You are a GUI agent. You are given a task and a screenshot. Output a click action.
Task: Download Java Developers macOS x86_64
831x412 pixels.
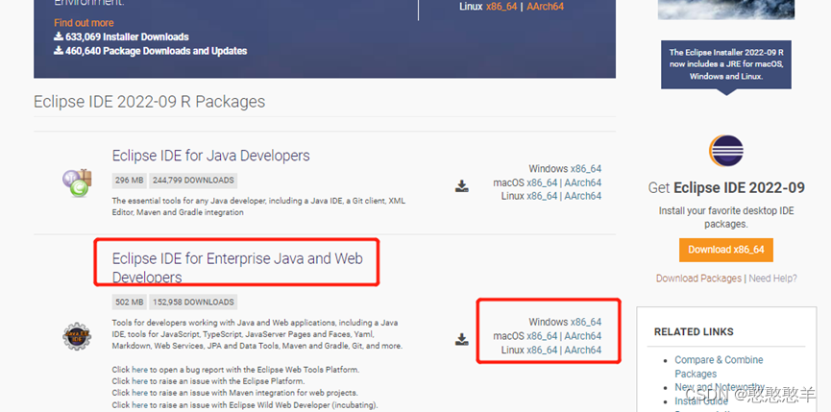click(x=542, y=182)
